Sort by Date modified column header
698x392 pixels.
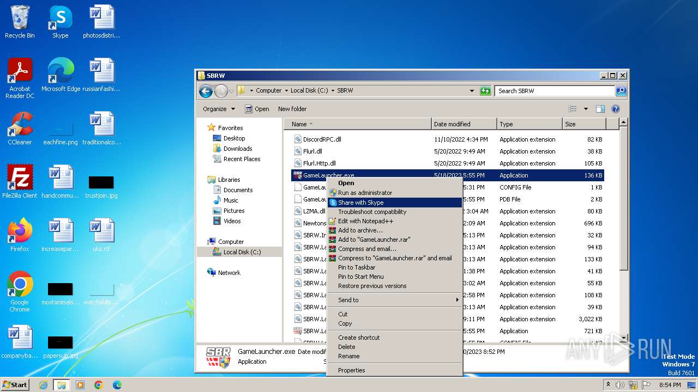pyautogui.click(x=464, y=124)
